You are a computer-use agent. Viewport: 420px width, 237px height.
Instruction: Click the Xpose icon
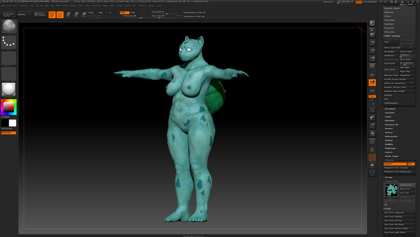(372, 173)
